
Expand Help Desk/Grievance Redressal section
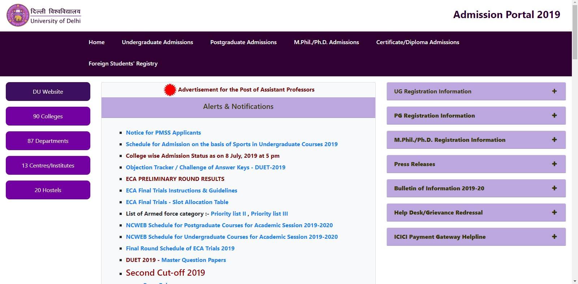coord(476,213)
